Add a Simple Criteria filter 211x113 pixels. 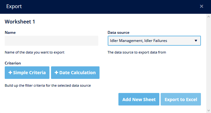tap(27, 73)
